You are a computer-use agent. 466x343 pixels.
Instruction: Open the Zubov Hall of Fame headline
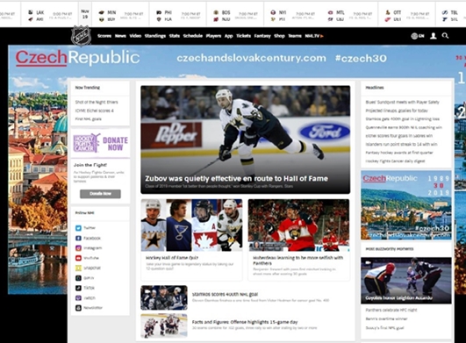pyautogui.click(x=236, y=178)
